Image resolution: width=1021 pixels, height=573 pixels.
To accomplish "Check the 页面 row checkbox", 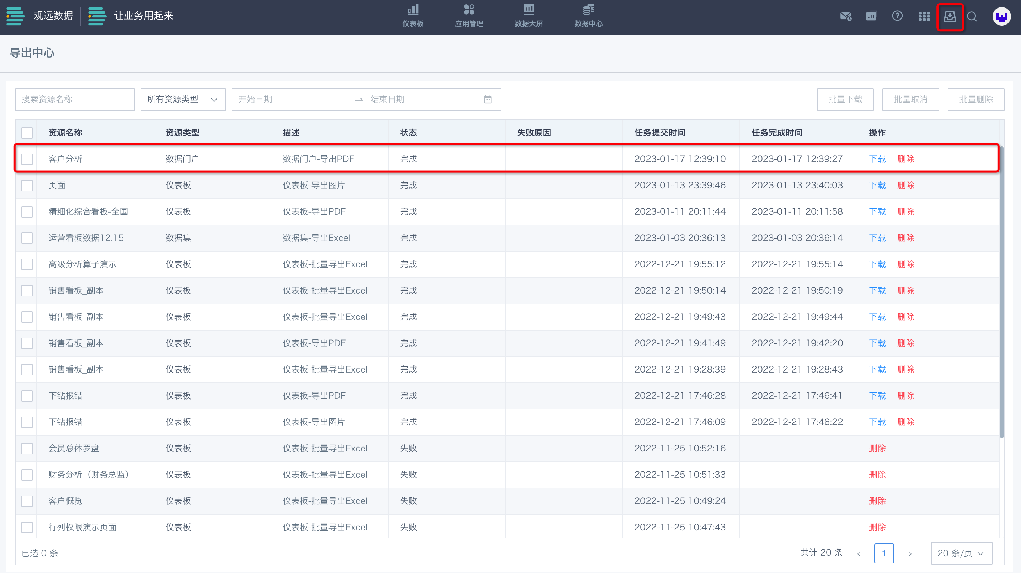I will [x=27, y=186].
